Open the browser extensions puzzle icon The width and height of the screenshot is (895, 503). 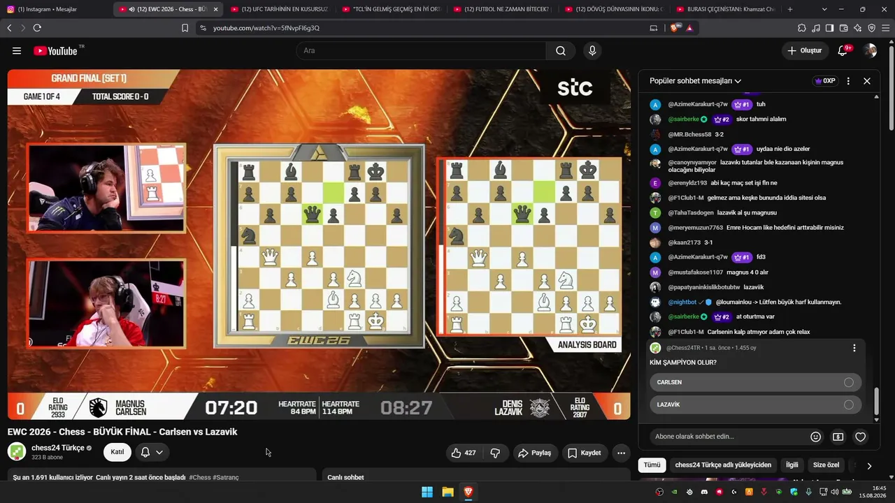pyautogui.click(x=802, y=28)
